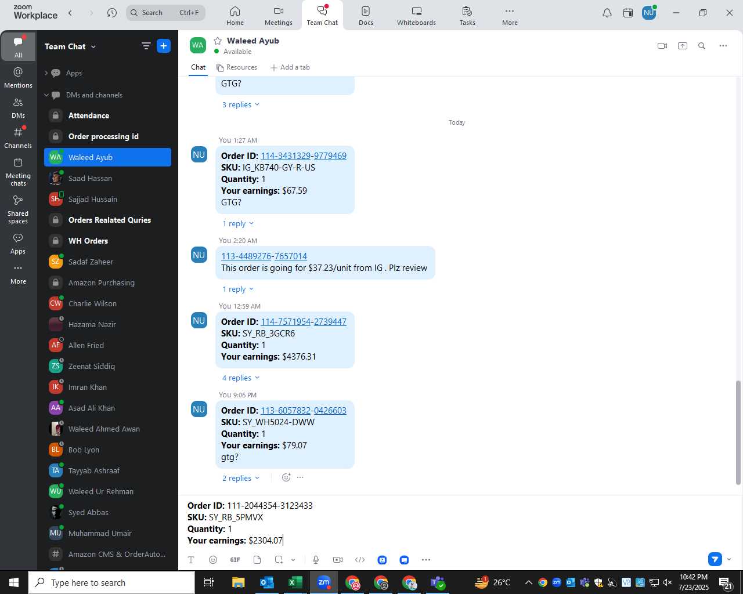Open the Meetings tab
This screenshot has width=743, height=594.
point(279,16)
